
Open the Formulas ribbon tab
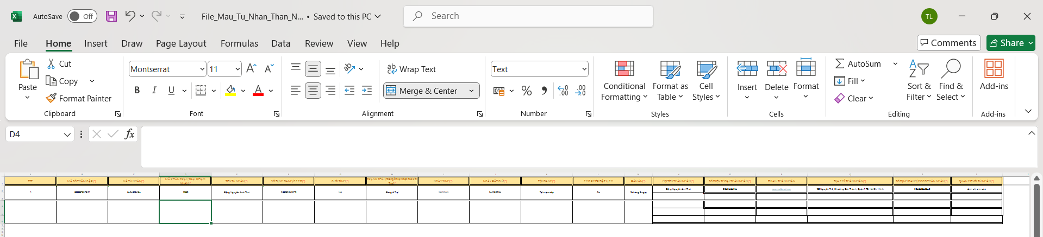[x=239, y=43]
